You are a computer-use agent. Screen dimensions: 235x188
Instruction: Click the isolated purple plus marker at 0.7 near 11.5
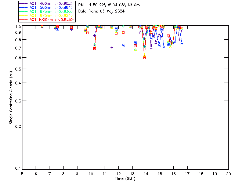coord(112,47)
